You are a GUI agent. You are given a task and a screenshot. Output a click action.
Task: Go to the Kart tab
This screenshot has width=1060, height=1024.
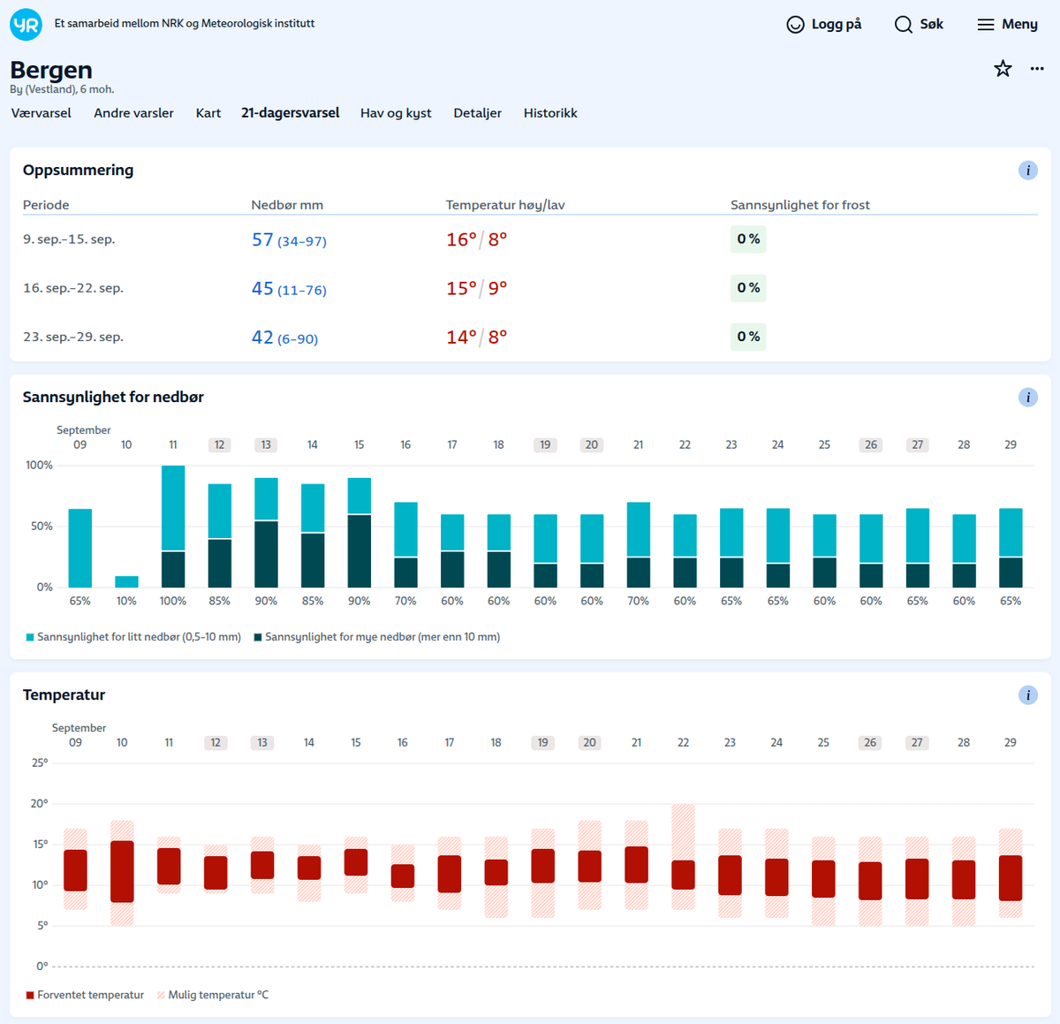pos(208,113)
